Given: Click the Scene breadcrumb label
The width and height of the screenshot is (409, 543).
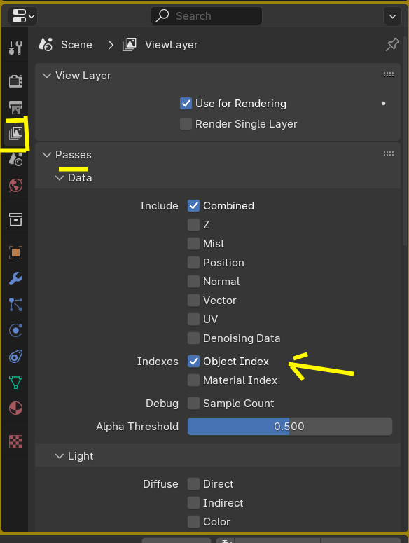Looking at the screenshot, I should point(76,45).
